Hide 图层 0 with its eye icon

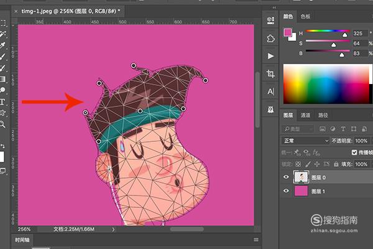(x=286, y=177)
